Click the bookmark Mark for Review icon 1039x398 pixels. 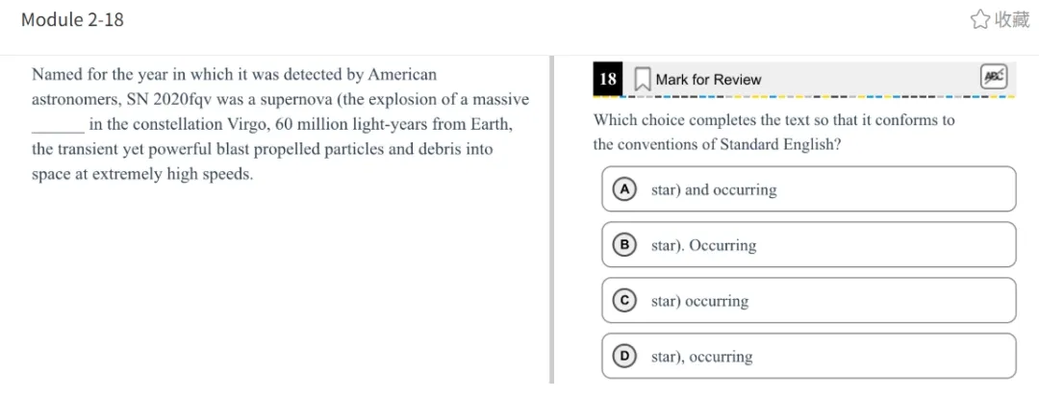[642, 80]
